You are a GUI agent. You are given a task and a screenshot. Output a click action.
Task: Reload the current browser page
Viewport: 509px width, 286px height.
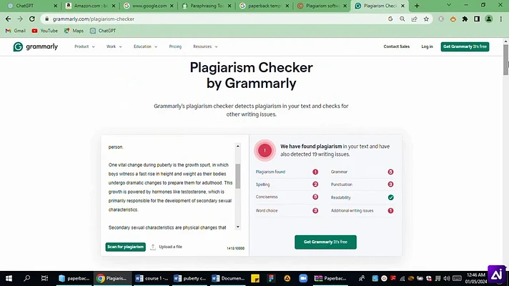(31, 19)
